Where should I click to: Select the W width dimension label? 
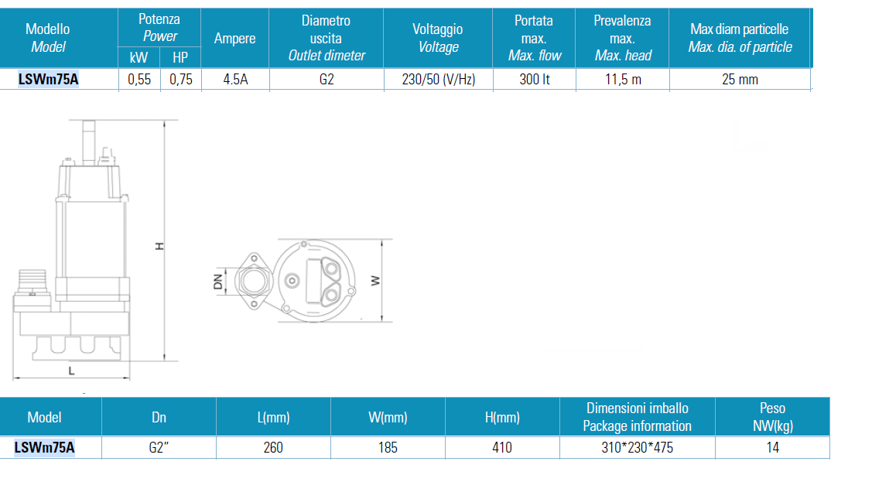375,281
